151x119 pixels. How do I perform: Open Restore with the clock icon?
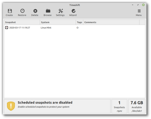point(22,11)
